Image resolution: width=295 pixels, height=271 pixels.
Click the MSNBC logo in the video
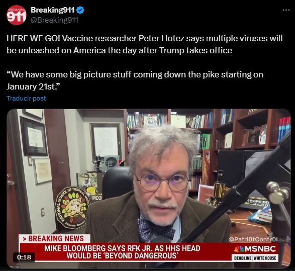[x=255, y=249]
